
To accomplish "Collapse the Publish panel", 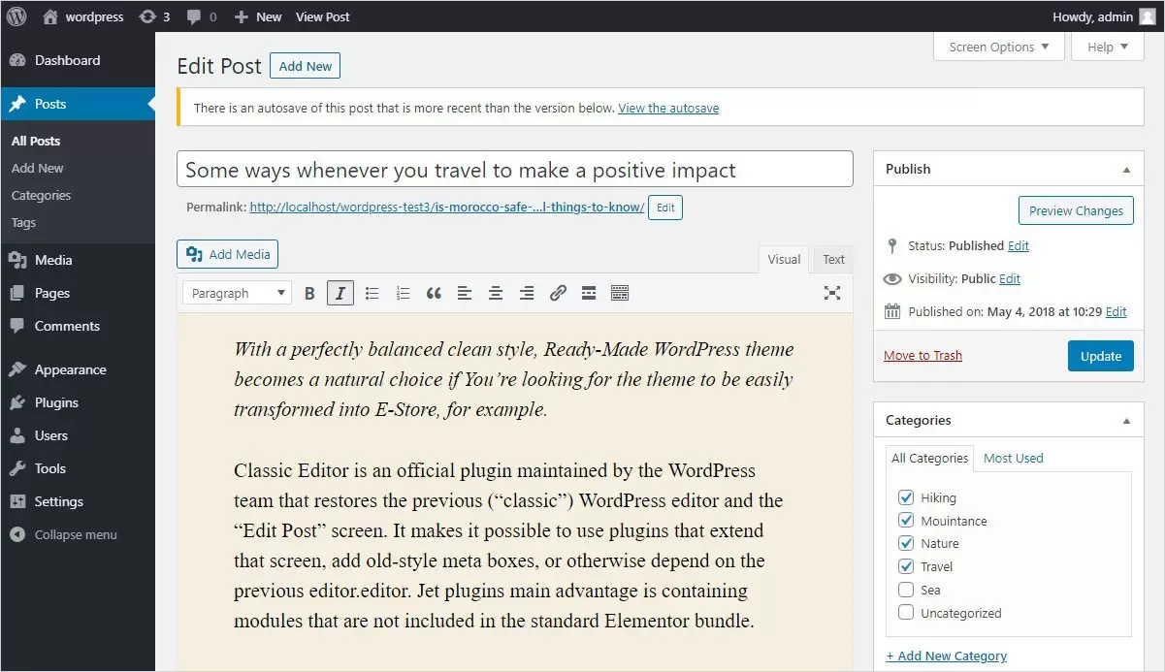I will pyautogui.click(x=1126, y=170).
